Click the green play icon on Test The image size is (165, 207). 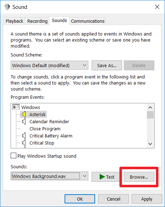tap(102, 177)
